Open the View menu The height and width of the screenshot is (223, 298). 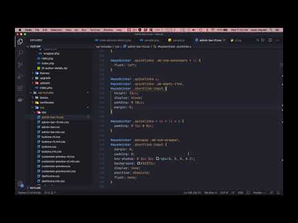68,30
